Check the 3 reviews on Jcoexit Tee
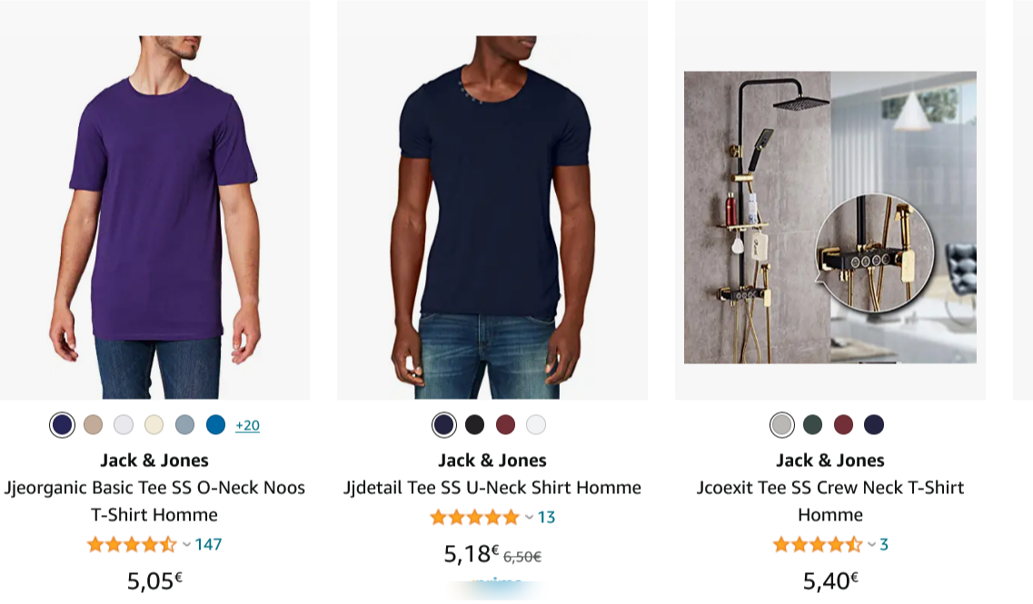This screenshot has width=1033, height=604. (882, 546)
